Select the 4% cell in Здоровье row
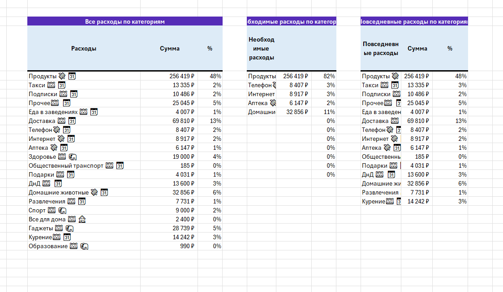Image resolution: width=503 pixels, height=292 pixels. tap(210, 157)
